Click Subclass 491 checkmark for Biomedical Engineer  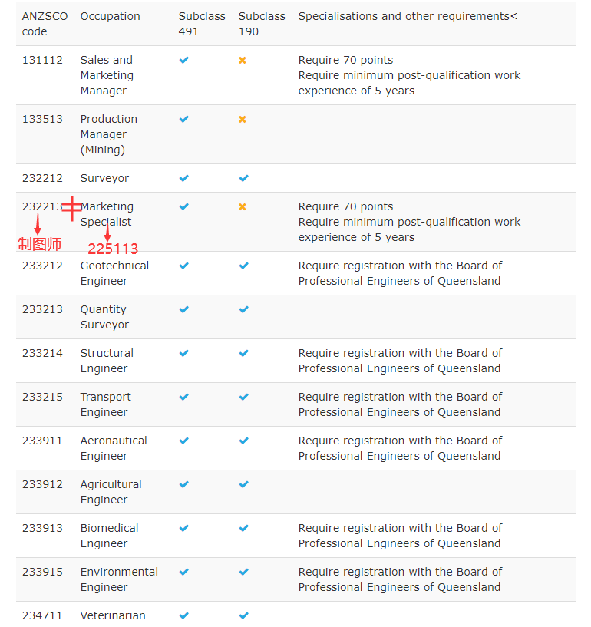click(x=183, y=528)
